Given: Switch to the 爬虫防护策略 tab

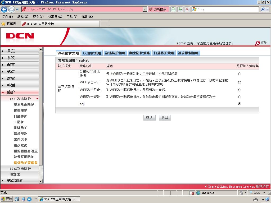Looking at the screenshot, I should tap(139, 53).
